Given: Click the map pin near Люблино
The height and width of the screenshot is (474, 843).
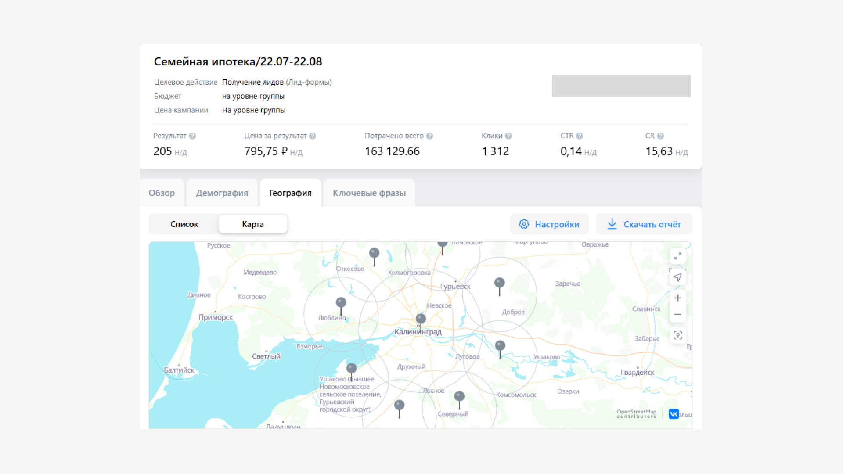Looking at the screenshot, I should [x=341, y=303].
